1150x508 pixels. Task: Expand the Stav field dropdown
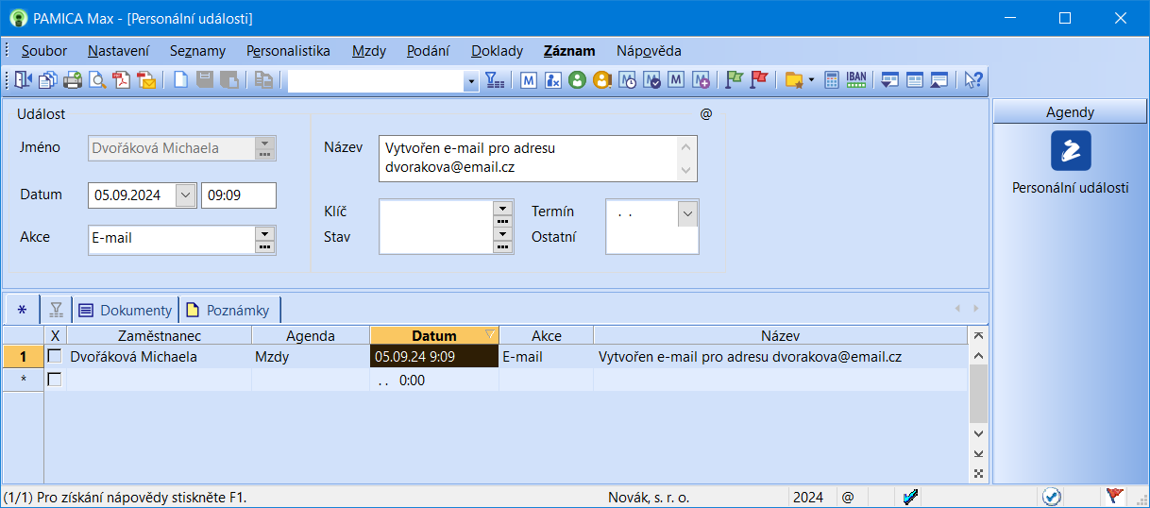[503, 233]
